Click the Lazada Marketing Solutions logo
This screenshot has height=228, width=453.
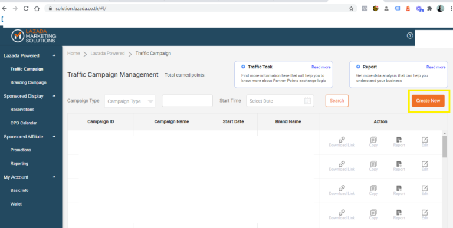pos(34,36)
